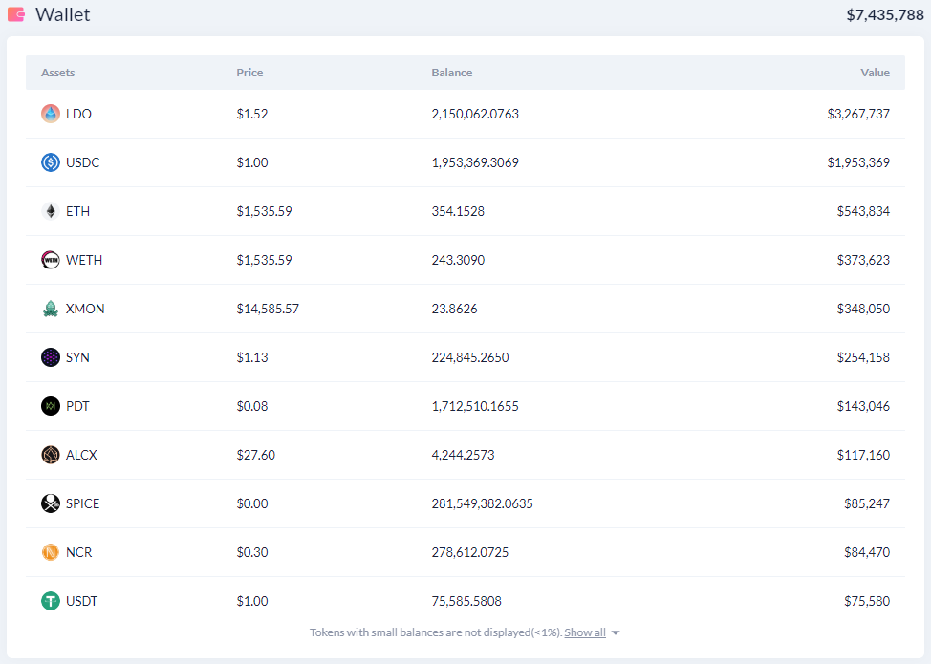Open the Show all link
The image size is (931, 664).
point(585,632)
